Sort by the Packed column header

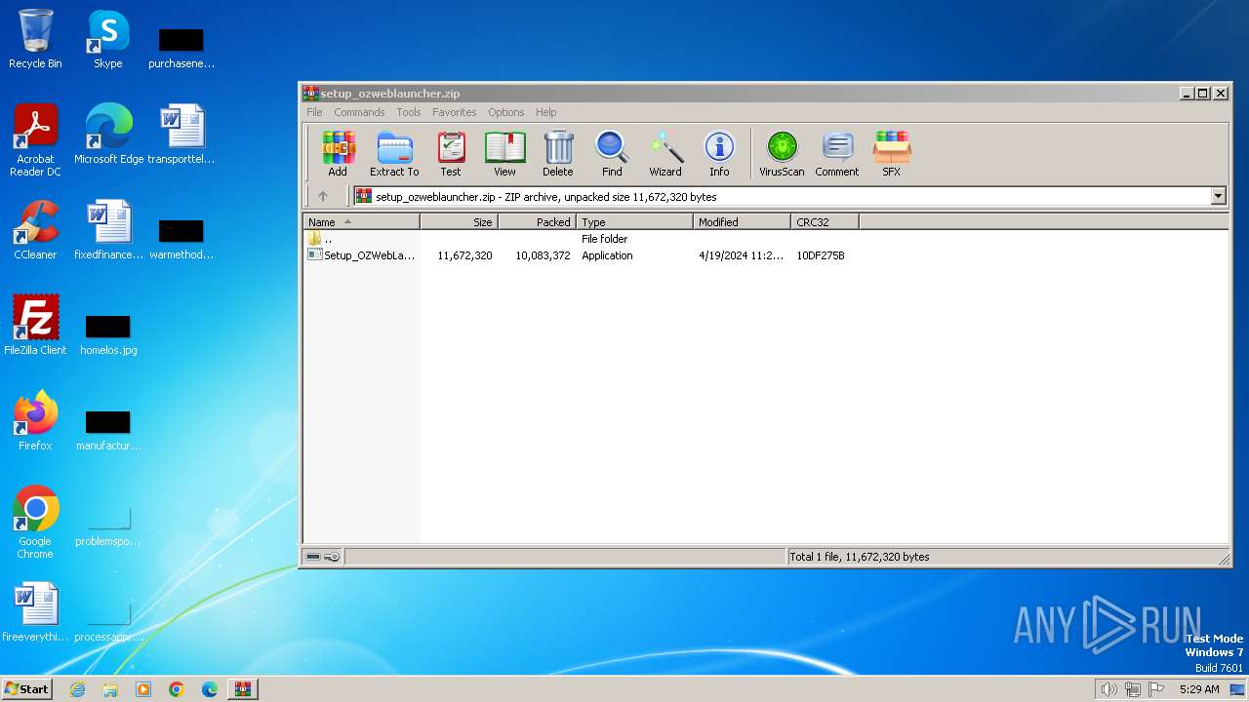click(x=538, y=222)
